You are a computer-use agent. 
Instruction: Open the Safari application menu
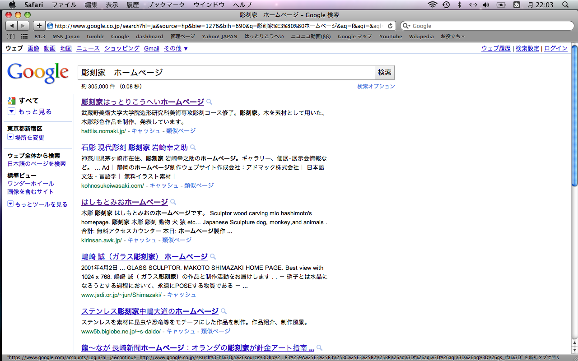[34, 5]
